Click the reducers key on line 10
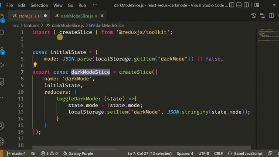 (56, 92)
